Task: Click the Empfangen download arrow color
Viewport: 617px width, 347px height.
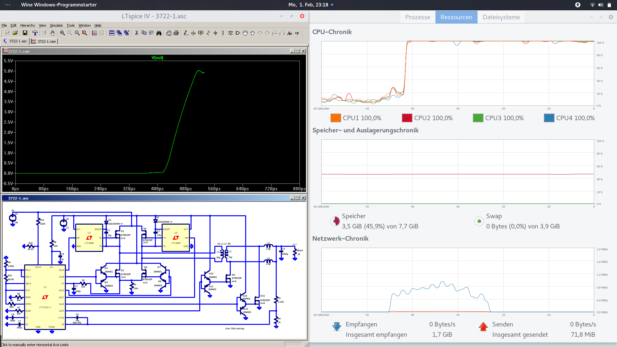Action: click(x=336, y=326)
